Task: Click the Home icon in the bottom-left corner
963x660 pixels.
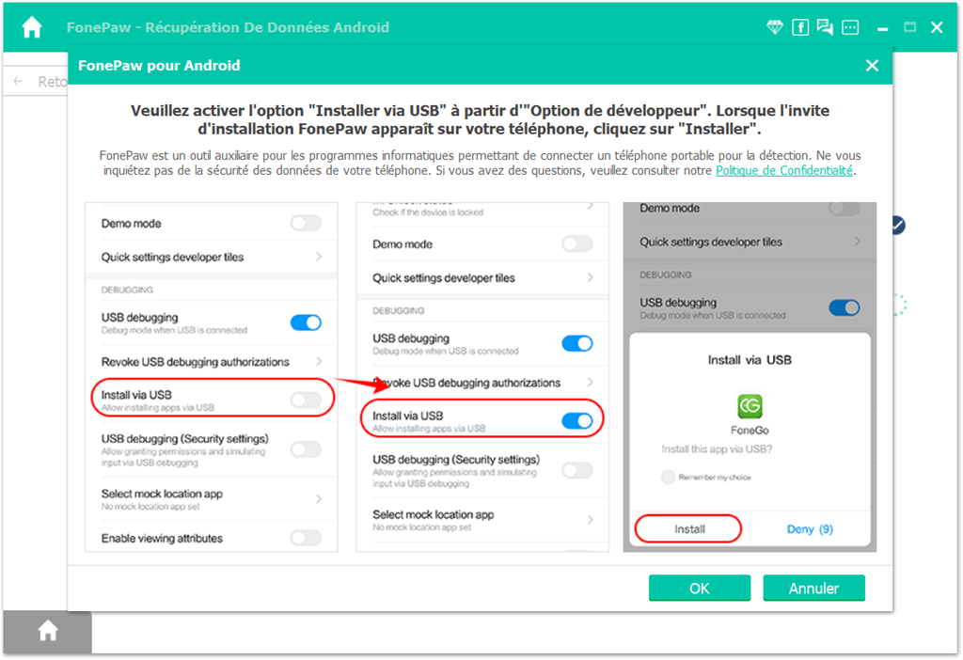Action: (47, 632)
